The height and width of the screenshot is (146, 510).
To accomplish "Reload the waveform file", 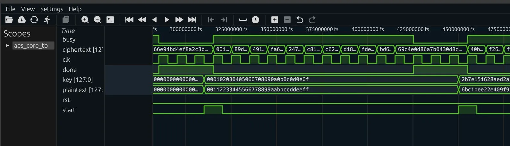I will [x=34, y=20].
